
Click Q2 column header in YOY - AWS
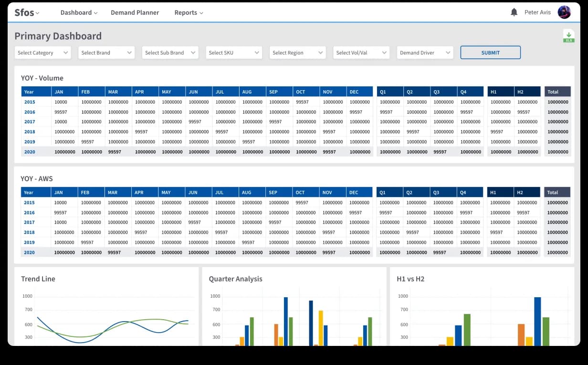click(416, 192)
